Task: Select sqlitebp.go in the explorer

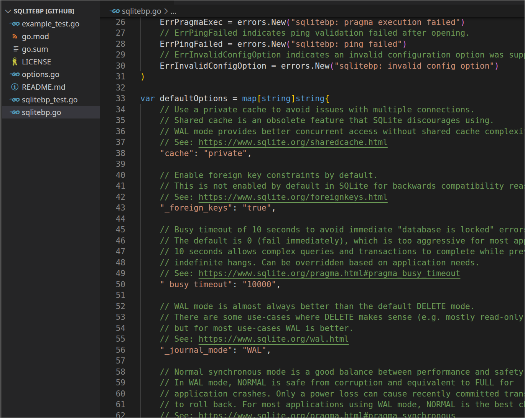Action: 51,112
